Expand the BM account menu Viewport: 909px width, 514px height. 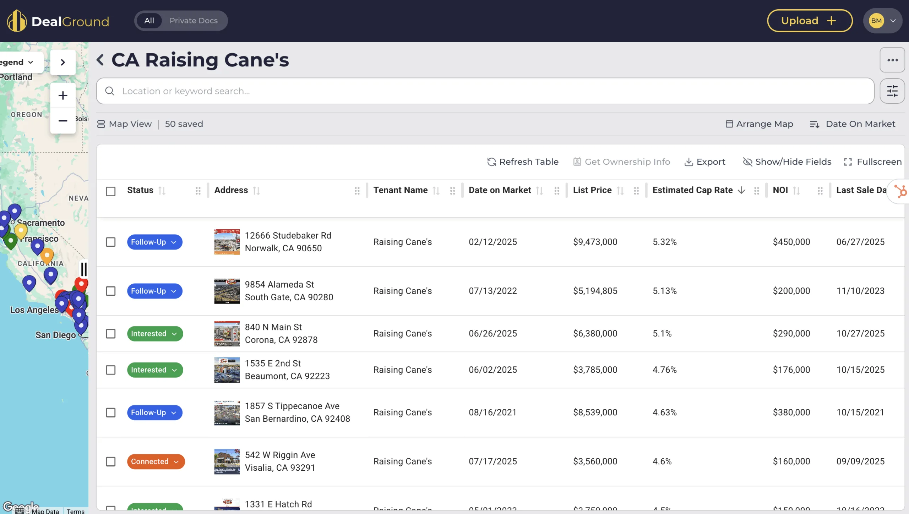pyautogui.click(x=883, y=20)
